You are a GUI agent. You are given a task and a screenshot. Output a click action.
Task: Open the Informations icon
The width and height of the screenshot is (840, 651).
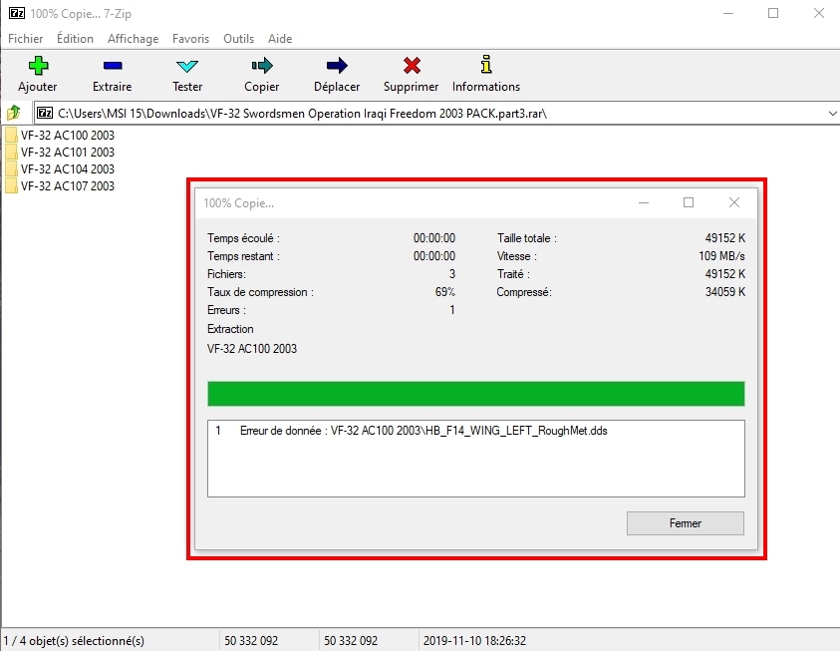[x=486, y=64]
